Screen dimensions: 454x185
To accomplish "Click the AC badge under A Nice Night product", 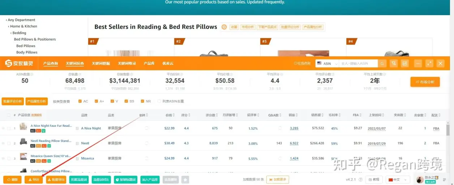I will click(33, 131).
